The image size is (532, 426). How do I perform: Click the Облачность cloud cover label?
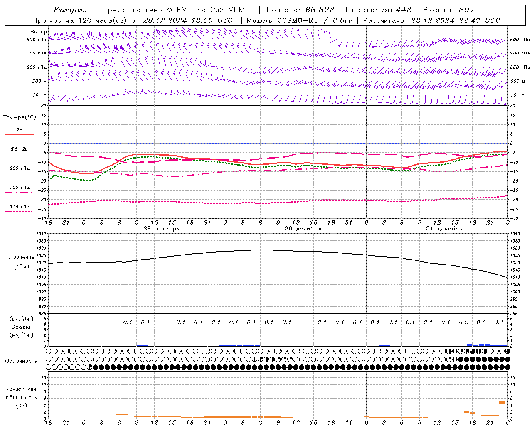(x=21, y=361)
